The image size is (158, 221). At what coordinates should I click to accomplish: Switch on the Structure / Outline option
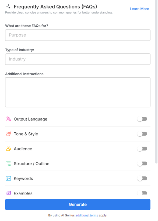click(x=142, y=163)
